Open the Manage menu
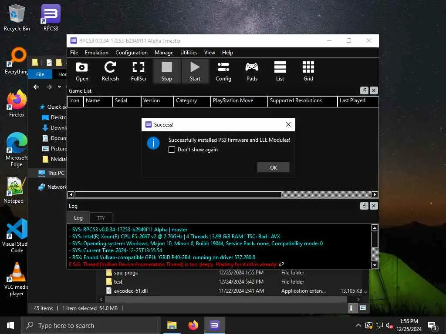The width and height of the screenshot is (446, 334). pyautogui.click(x=164, y=53)
